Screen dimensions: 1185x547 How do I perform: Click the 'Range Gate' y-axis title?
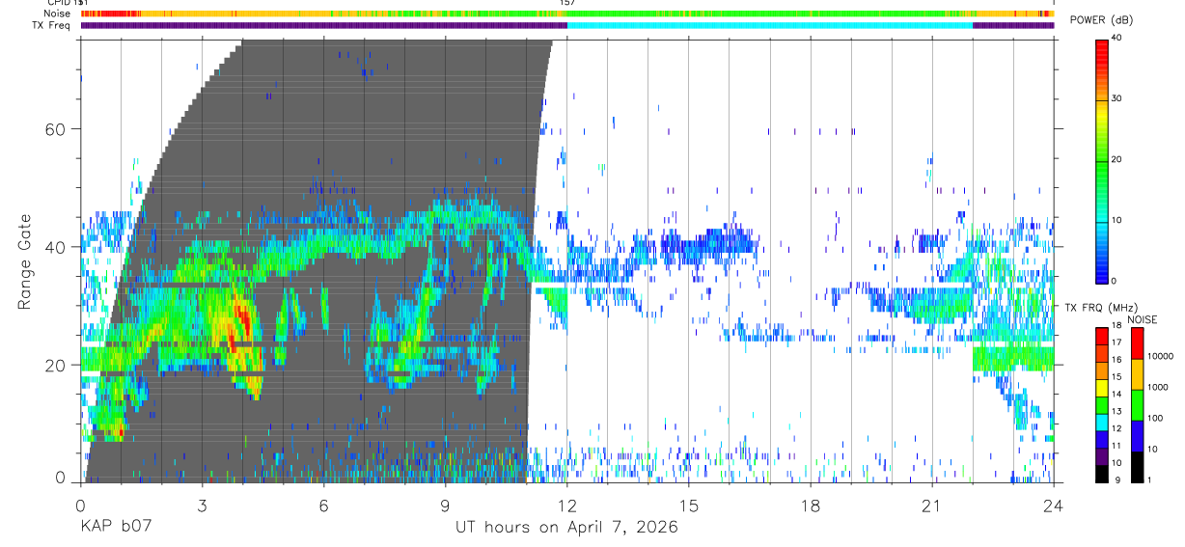click(25, 261)
